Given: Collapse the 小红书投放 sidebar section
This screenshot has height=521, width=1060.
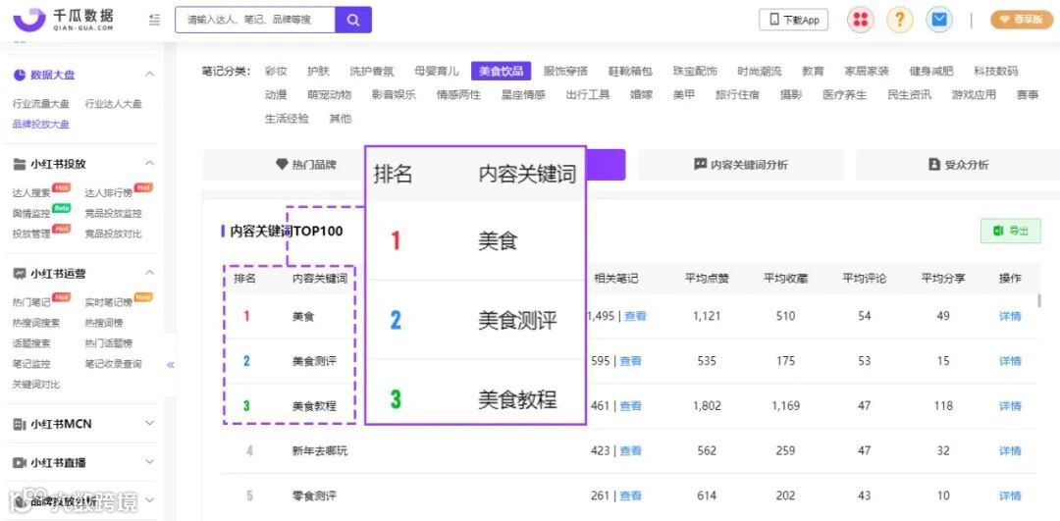Looking at the screenshot, I should pos(150,164).
